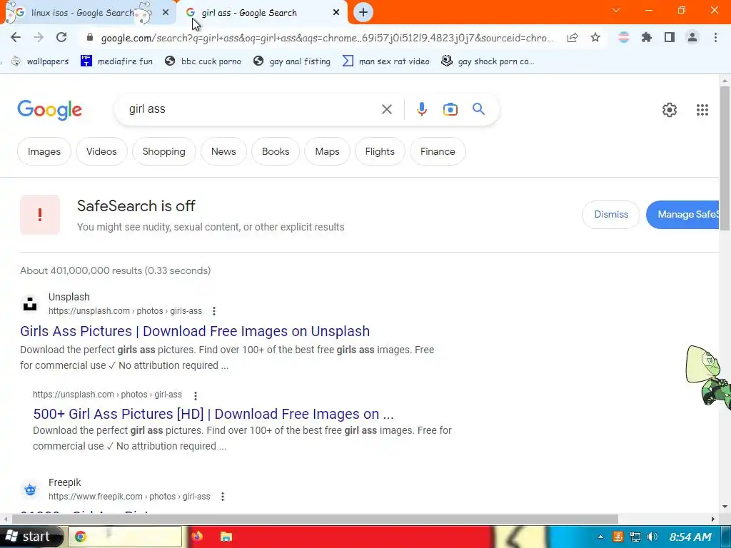Click Manage SafeSearch button
This screenshot has width=731, height=548.
[682, 214]
